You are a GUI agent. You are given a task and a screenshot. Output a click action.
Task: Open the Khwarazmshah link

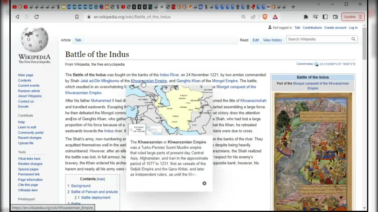(x=253, y=101)
